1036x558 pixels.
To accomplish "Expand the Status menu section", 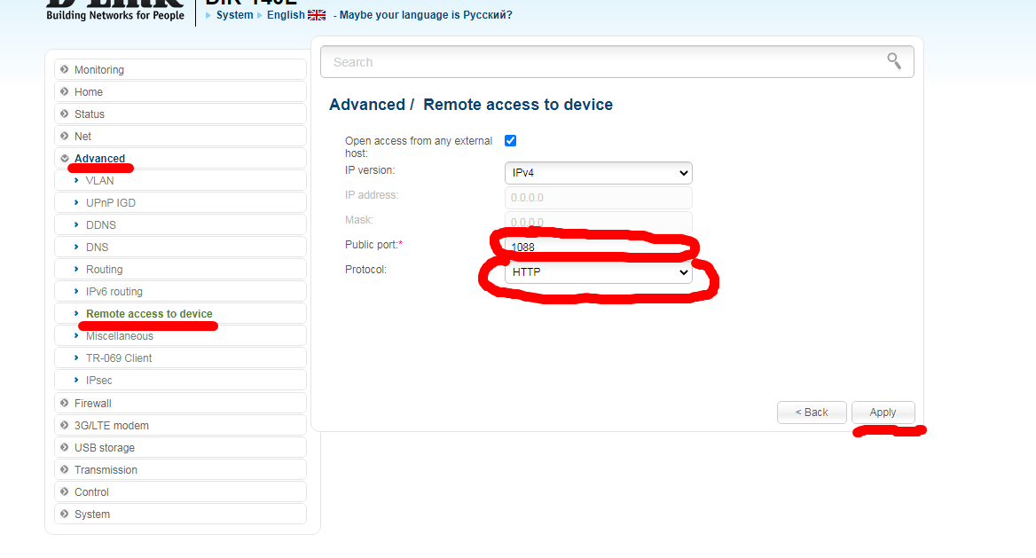I will (180, 114).
